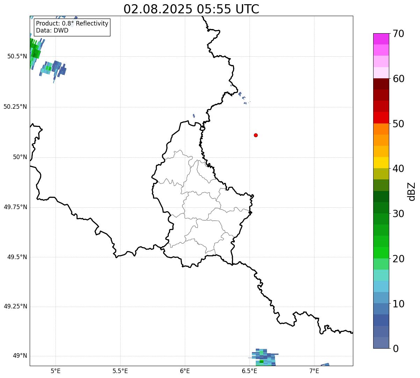Click the 50°N latitude label
This screenshot has width=420, height=378.
(x=20, y=157)
